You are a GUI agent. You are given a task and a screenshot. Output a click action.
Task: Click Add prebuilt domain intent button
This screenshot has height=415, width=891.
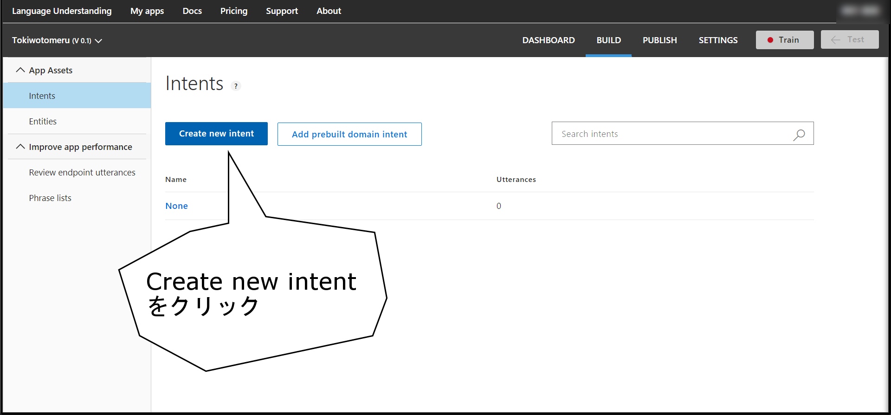pos(349,134)
